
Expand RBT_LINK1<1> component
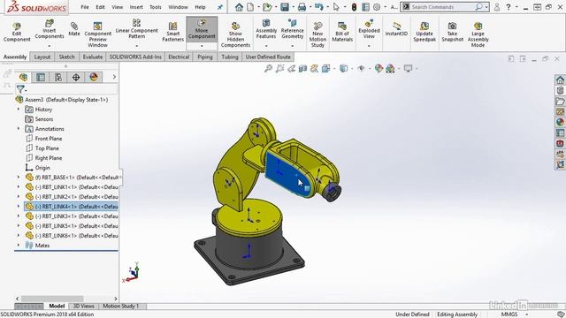click(x=19, y=186)
